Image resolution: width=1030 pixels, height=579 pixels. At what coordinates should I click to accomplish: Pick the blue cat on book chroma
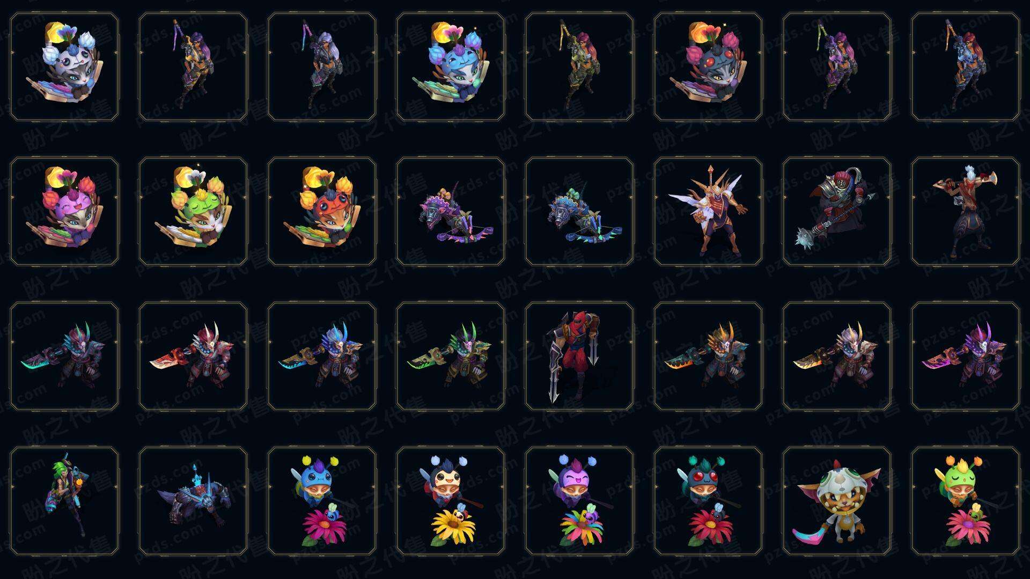coord(451,67)
